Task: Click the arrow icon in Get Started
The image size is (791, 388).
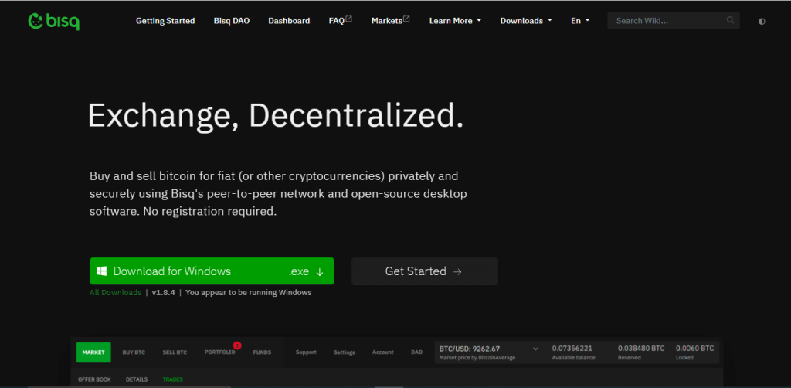Action: coord(457,272)
